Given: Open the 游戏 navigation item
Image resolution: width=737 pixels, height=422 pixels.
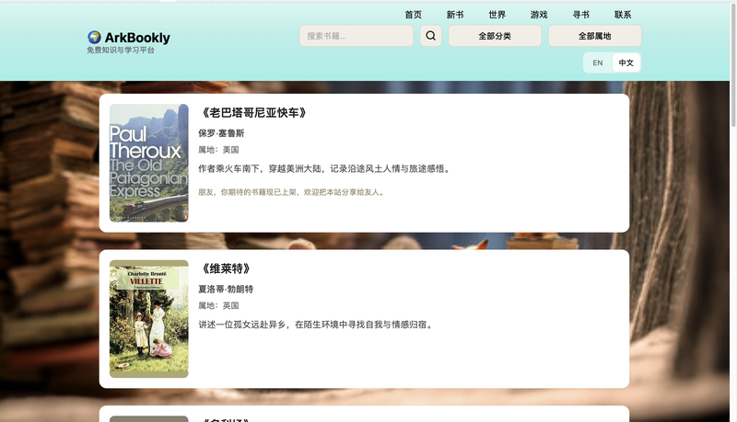Looking at the screenshot, I should point(539,15).
